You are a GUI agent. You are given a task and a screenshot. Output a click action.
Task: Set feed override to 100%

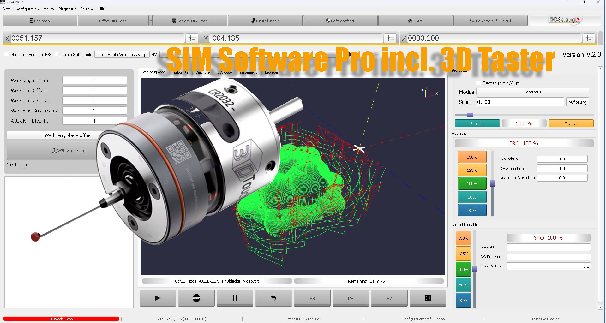472,183
